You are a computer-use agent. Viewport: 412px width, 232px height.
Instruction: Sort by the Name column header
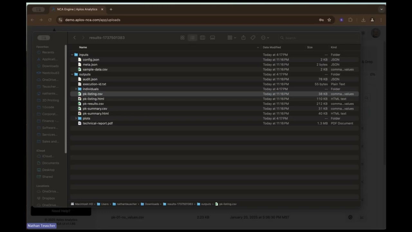tap(83, 47)
